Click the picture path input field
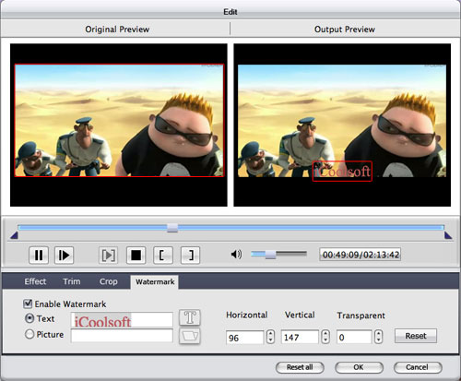 pos(122,336)
